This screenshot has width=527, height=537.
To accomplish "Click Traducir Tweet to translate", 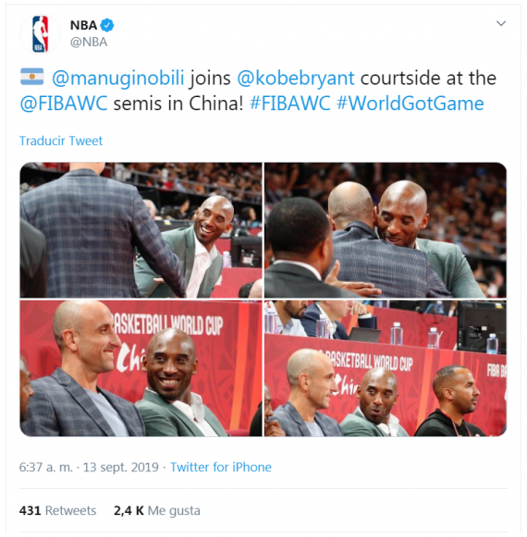I will click(61, 140).
